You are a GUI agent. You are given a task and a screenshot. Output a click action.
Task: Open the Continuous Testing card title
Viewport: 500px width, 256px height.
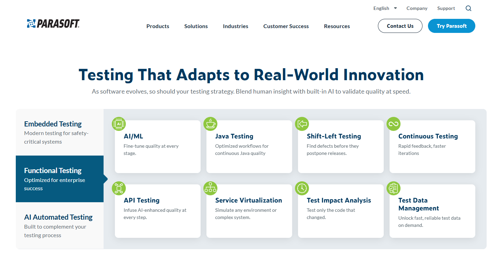pyautogui.click(x=428, y=136)
